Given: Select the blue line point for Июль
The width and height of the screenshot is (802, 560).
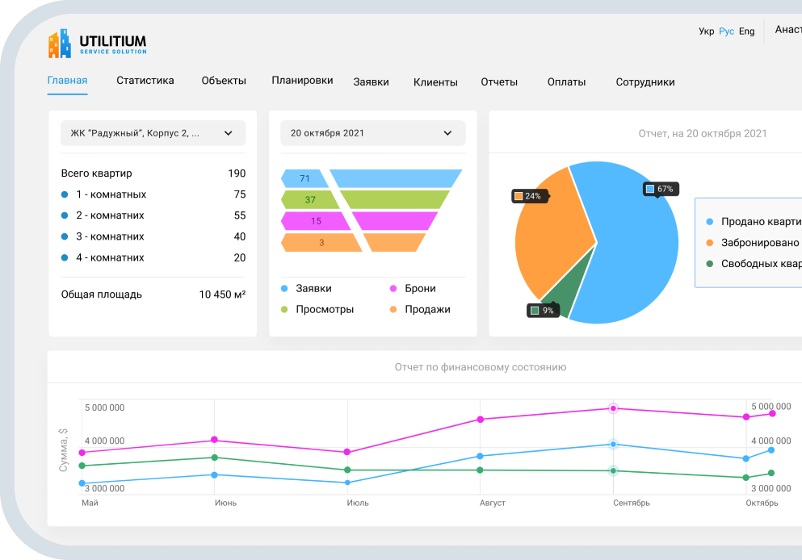Looking at the screenshot, I should (347, 483).
